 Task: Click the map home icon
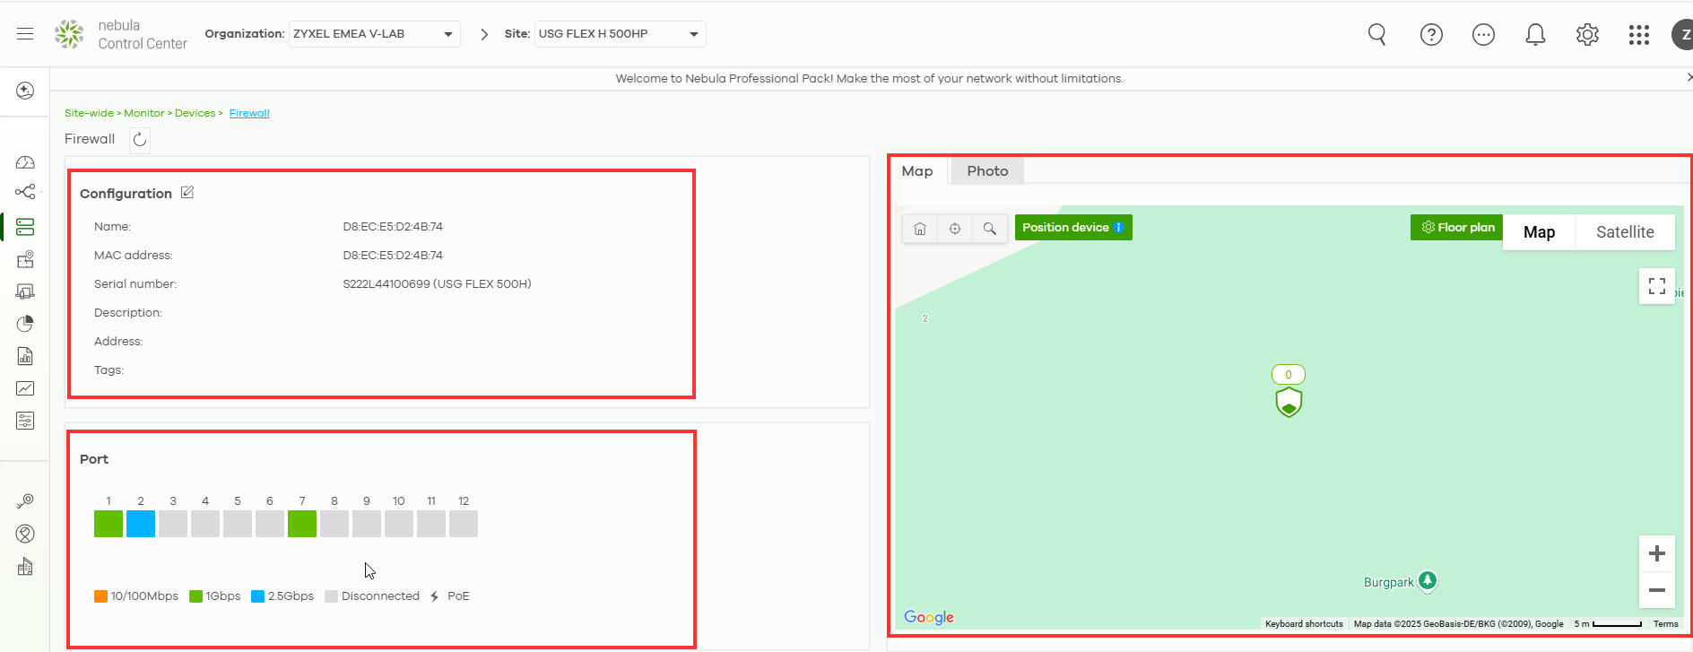[x=920, y=229]
